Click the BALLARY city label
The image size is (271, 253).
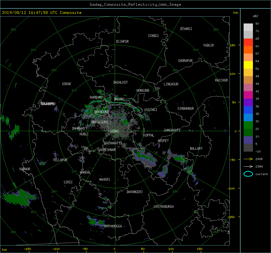(x=196, y=149)
